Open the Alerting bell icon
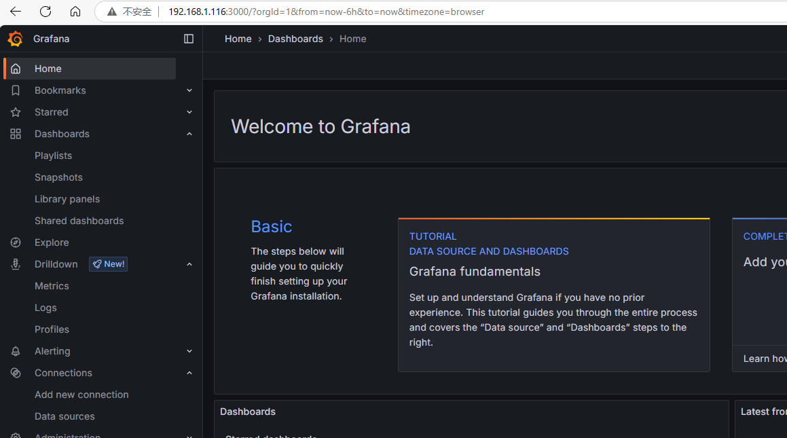Screen dimensions: 787x438 tap(16, 351)
